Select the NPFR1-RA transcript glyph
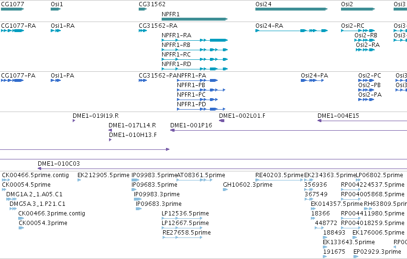Image resolution: width=407 pixels, height=259 pixels. tap(195, 40)
